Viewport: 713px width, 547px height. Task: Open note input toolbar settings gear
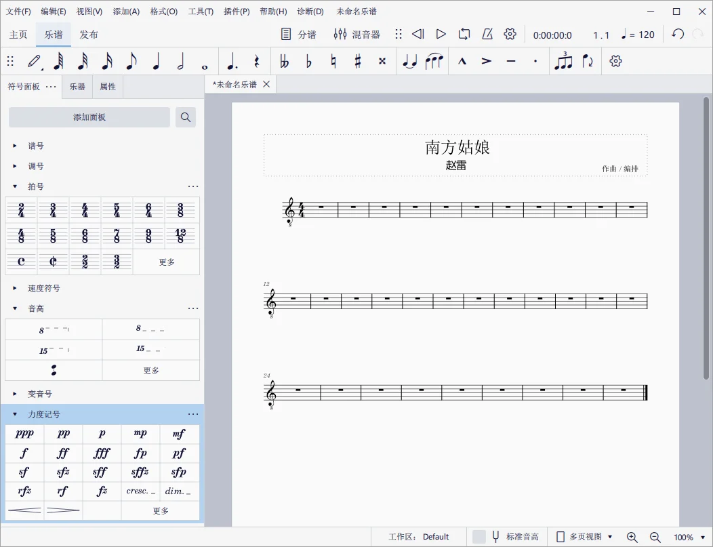pyautogui.click(x=615, y=61)
